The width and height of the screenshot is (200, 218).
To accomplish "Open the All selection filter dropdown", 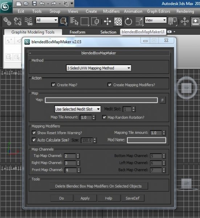I will 47,20.
